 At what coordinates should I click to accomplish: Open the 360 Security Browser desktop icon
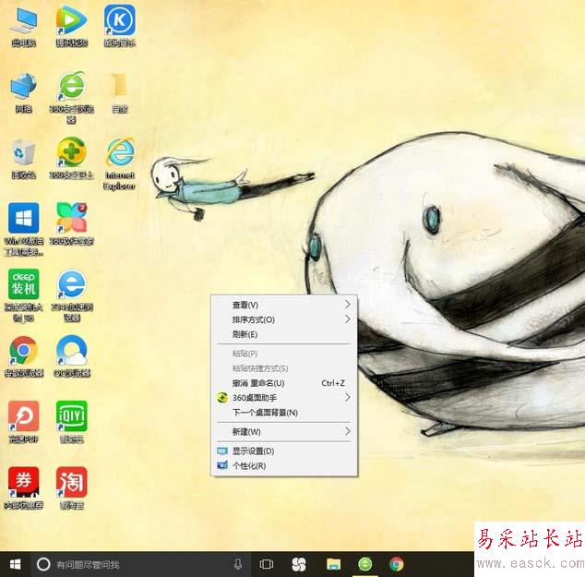pyautogui.click(x=71, y=88)
